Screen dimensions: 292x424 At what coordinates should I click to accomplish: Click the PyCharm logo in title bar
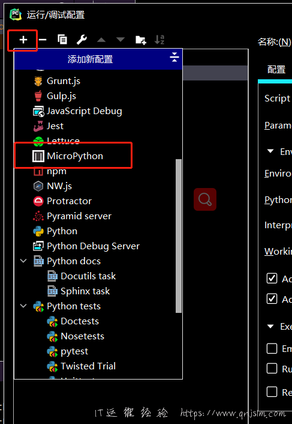tap(16, 14)
